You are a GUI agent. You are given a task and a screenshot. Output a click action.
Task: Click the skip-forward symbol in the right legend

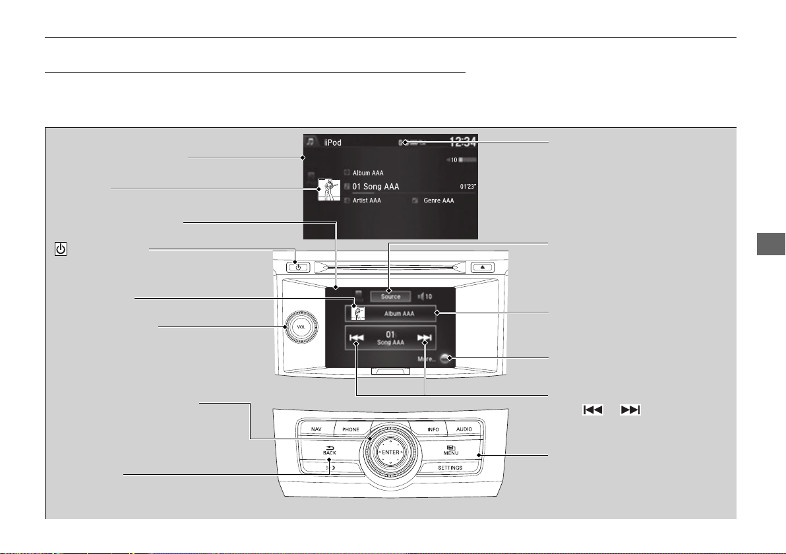point(630,410)
